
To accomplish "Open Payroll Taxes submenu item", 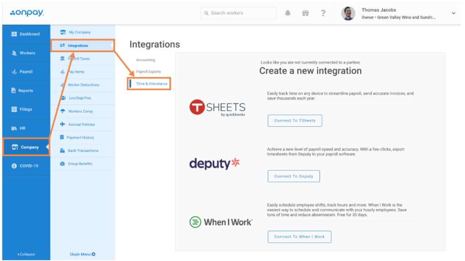I will pyautogui.click(x=83, y=59).
